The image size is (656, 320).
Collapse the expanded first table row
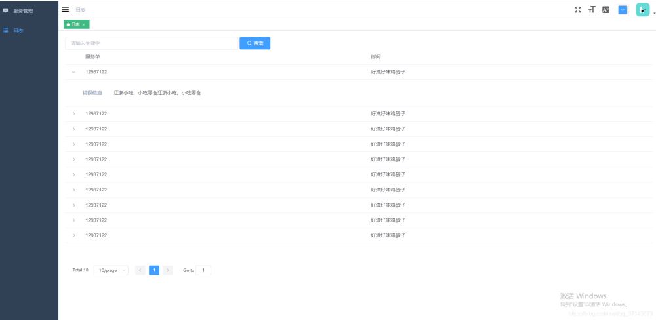pos(73,71)
